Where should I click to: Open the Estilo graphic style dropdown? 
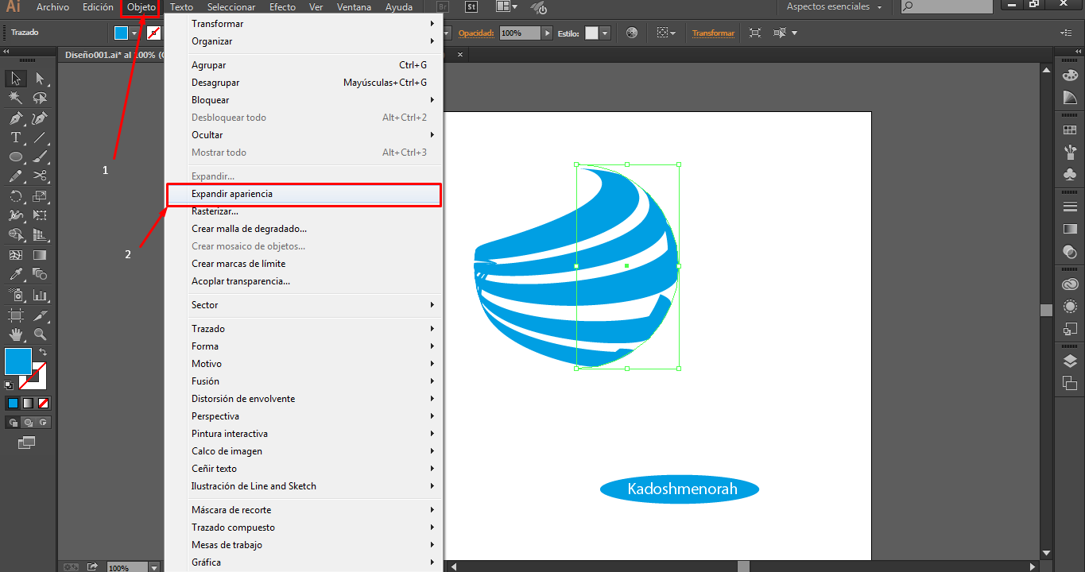606,33
